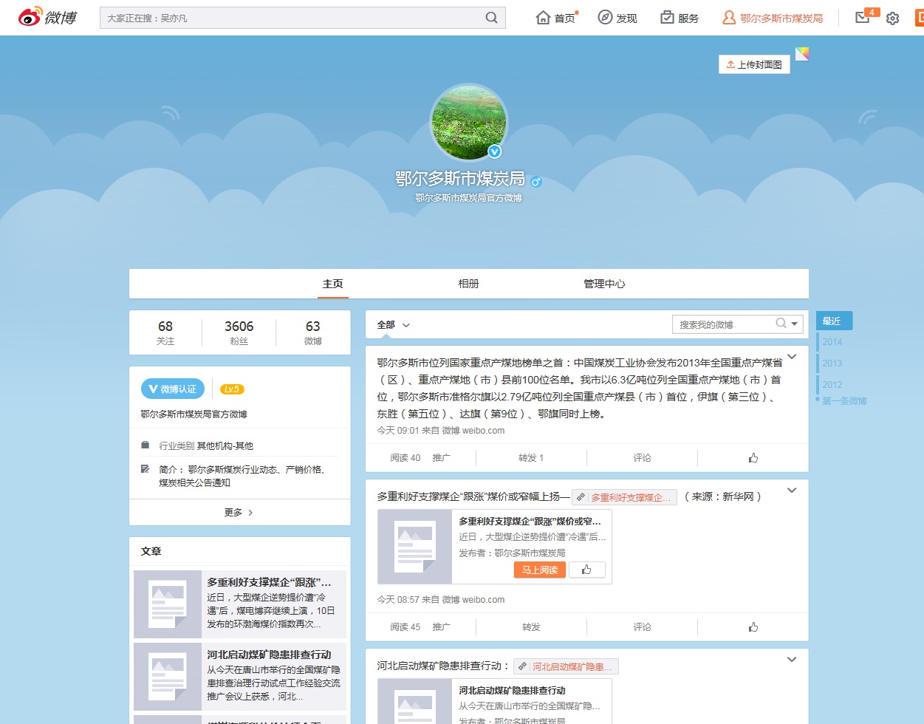Expand the menu chevron on 多重利好 post
This screenshot has height=724, width=924.
click(x=792, y=491)
